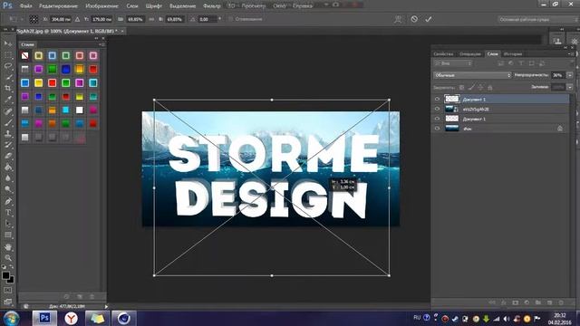The width and height of the screenshot is (580, 326).
Task: Click the swap foreground/background colors arrow
Action: pyautogui.click(x=12, y=267)
